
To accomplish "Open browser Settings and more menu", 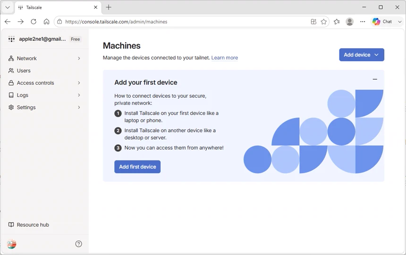I will [x=363, y=22].
